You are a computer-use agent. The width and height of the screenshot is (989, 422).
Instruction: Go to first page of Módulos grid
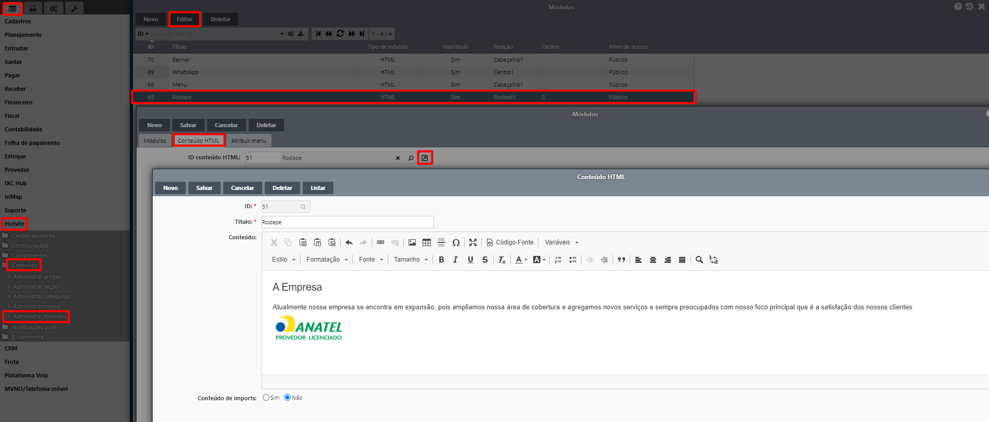(318, 34)
